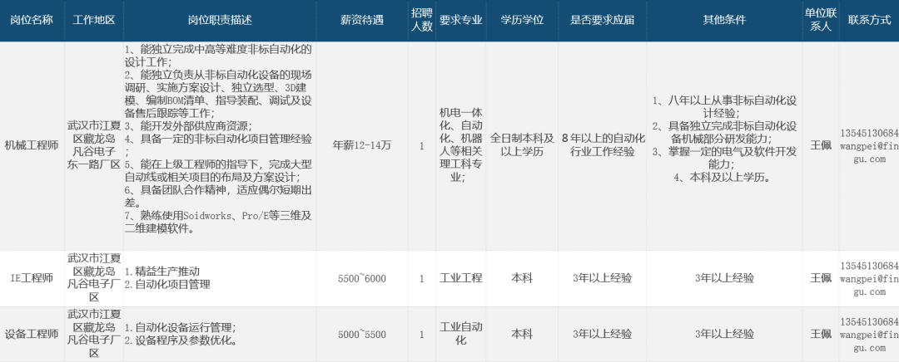Viewport: 899px width, 362px height.
Task: Select the 机械工程师 job title cell
Action: tap(32, 145)
